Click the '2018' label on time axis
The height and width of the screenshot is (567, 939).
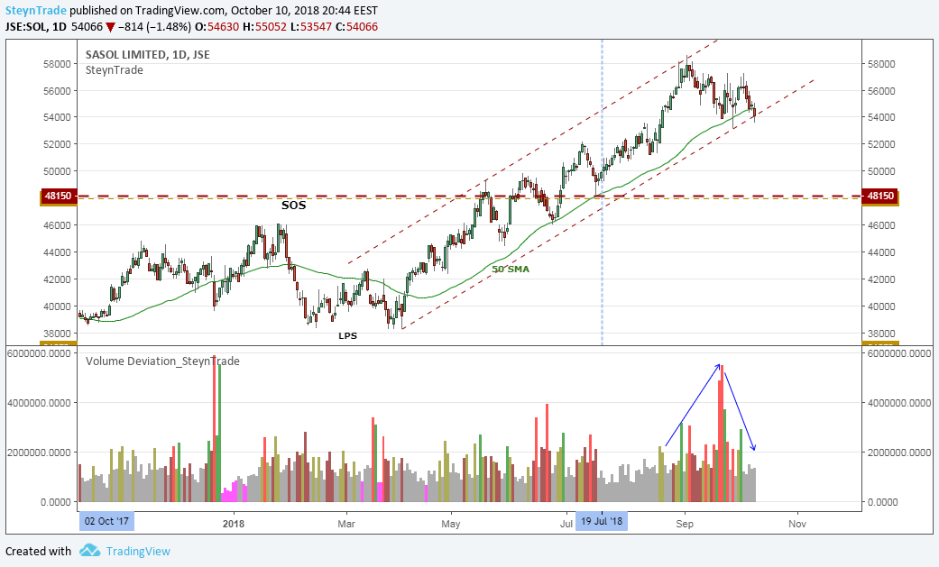[x=234, y=524]
